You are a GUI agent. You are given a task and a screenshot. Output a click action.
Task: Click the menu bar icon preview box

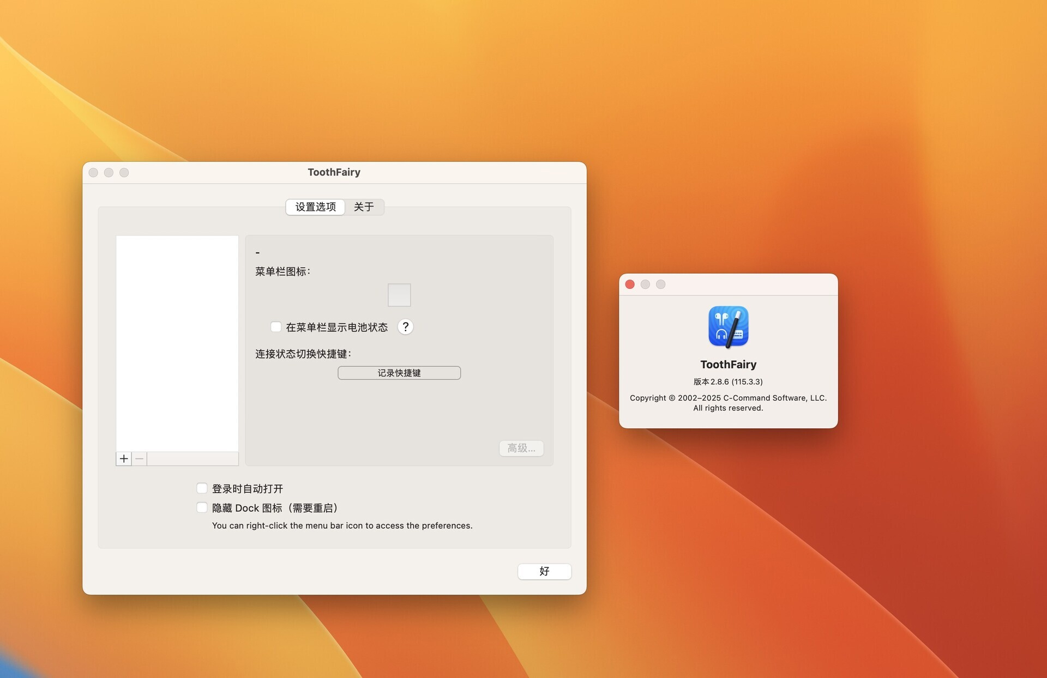(x=399, y=295)
